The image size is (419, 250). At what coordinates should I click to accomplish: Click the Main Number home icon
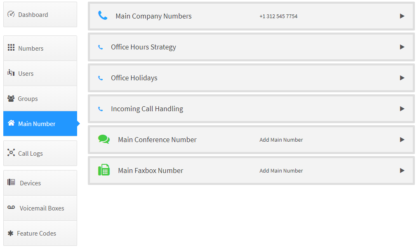pyautogui.click(x=11, y=123)
